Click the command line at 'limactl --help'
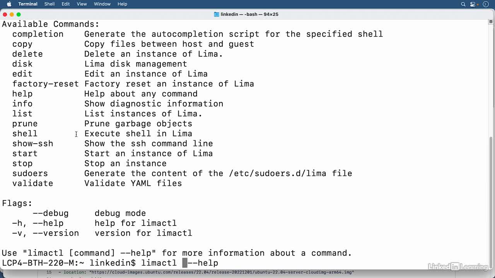495x278 pixels. click(x=180, y=263)
